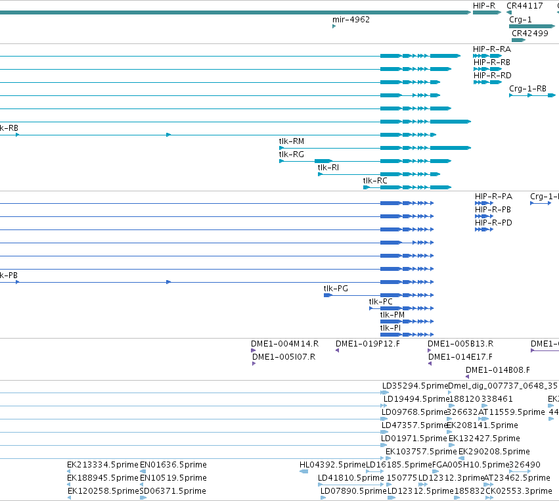Open the HL04392.5prime EST label
This screenshot has width=559, height=501.
(332, 465)
